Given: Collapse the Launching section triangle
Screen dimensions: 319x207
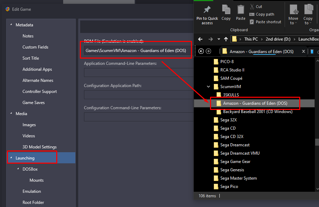Looking at the screenshot, I should click(11, 158).
